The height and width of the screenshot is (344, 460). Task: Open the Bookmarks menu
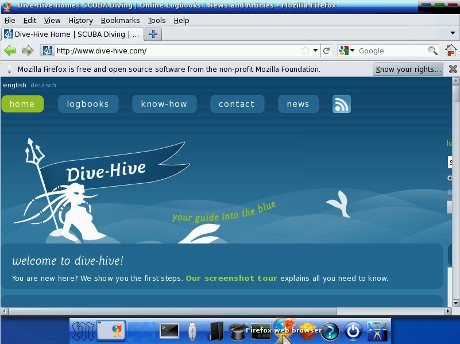point(120,21)
